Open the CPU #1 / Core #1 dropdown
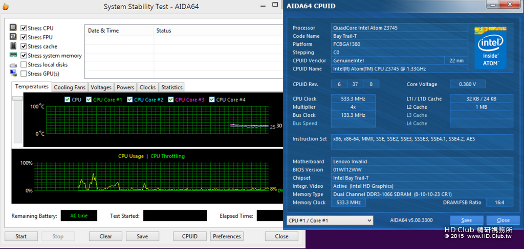The width and height of the screenshot is (524, 249). (x=330, y=220)
